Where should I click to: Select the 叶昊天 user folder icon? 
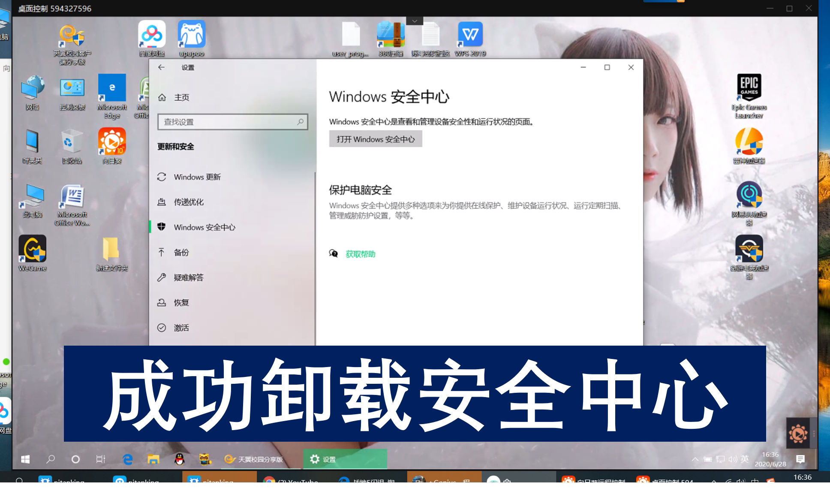pos(32,146)
